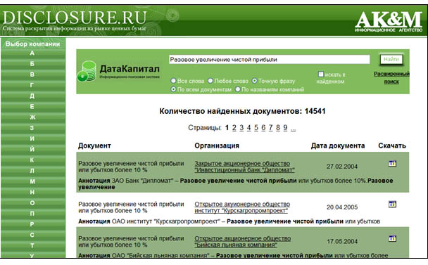Select companies starting with letter И

pyautogui.click(x=32, y=138)
